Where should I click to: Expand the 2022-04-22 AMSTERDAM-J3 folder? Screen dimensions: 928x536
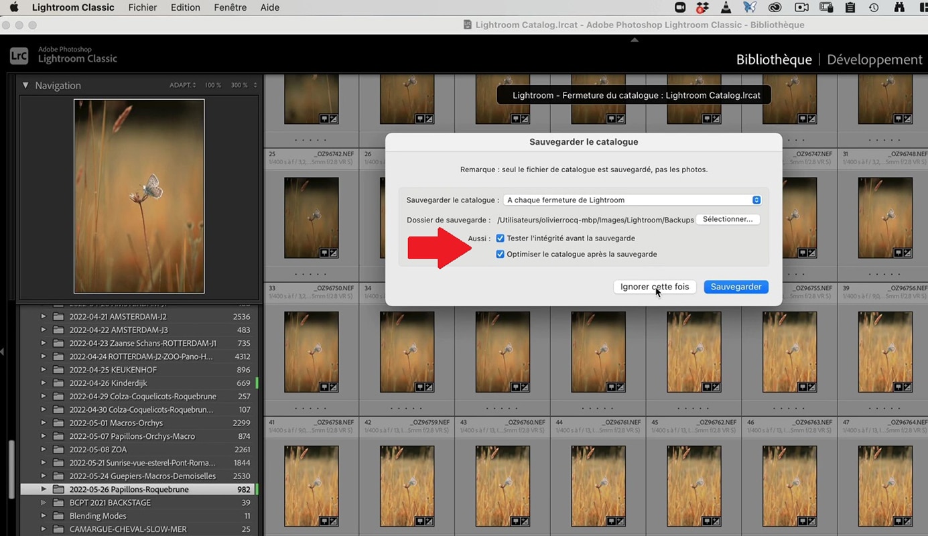pos(44,330)
